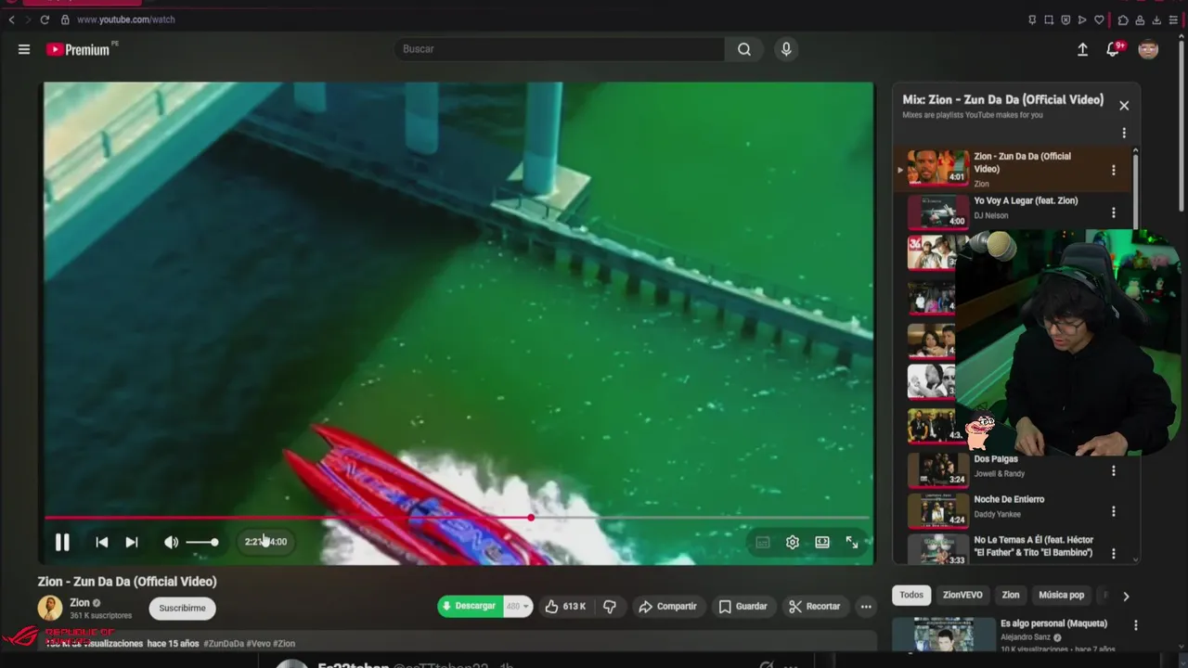The height and width of the screenshot is (668, 1188).
Task: Save the video with Guardar
Action: point(742,607)
